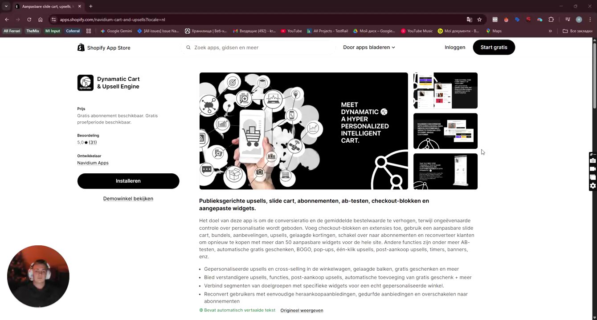Open the All issues bookmark
Image resolution: width=597 pixels, height=320 pixels.
(x=158, y=31)
